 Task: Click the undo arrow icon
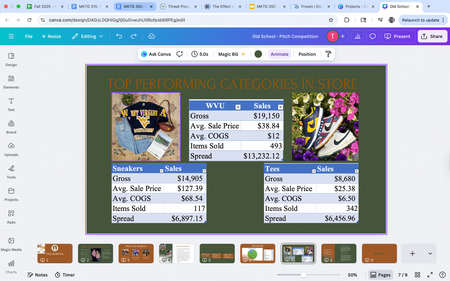point(119,36)
